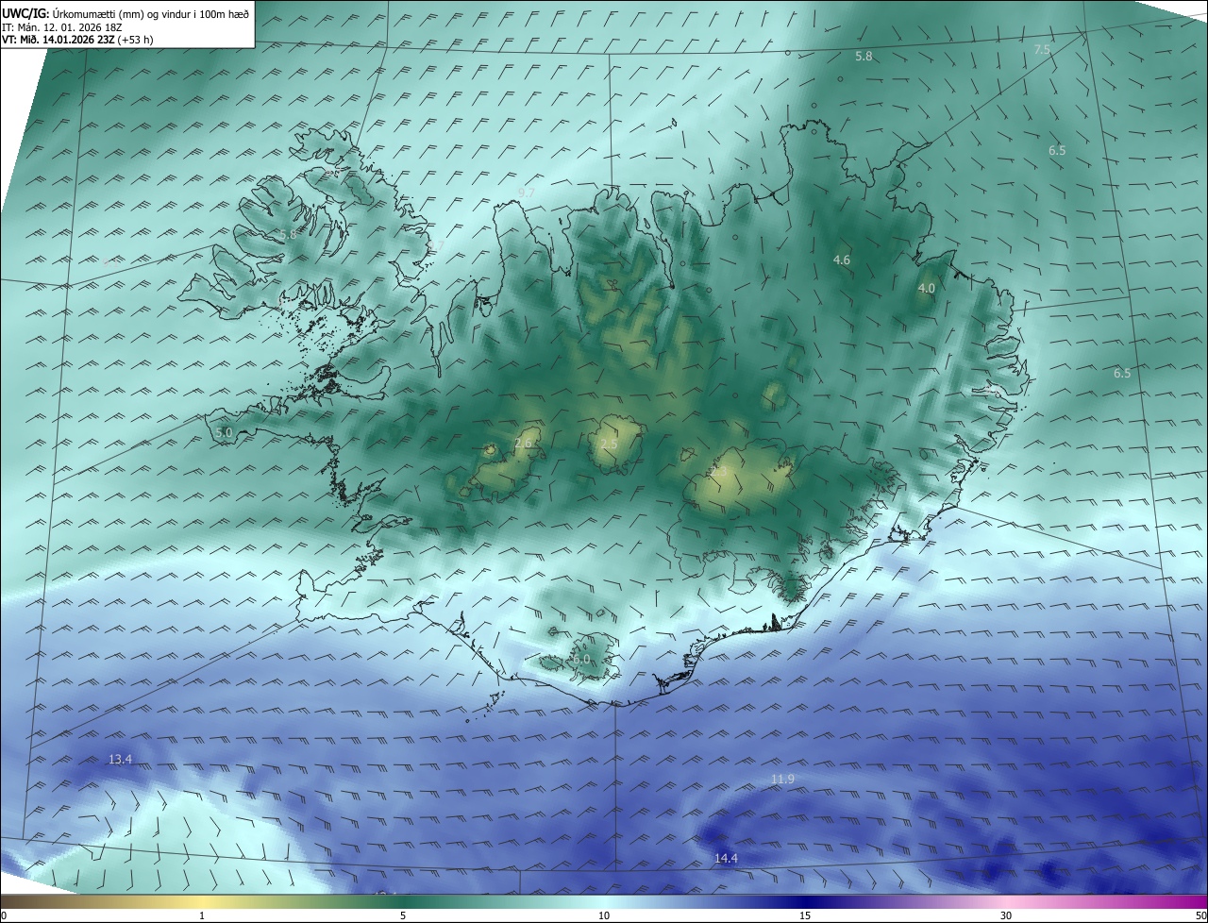Click the 30 tick label on the colorbar

pyautogui.click(x=1006, y=915)
